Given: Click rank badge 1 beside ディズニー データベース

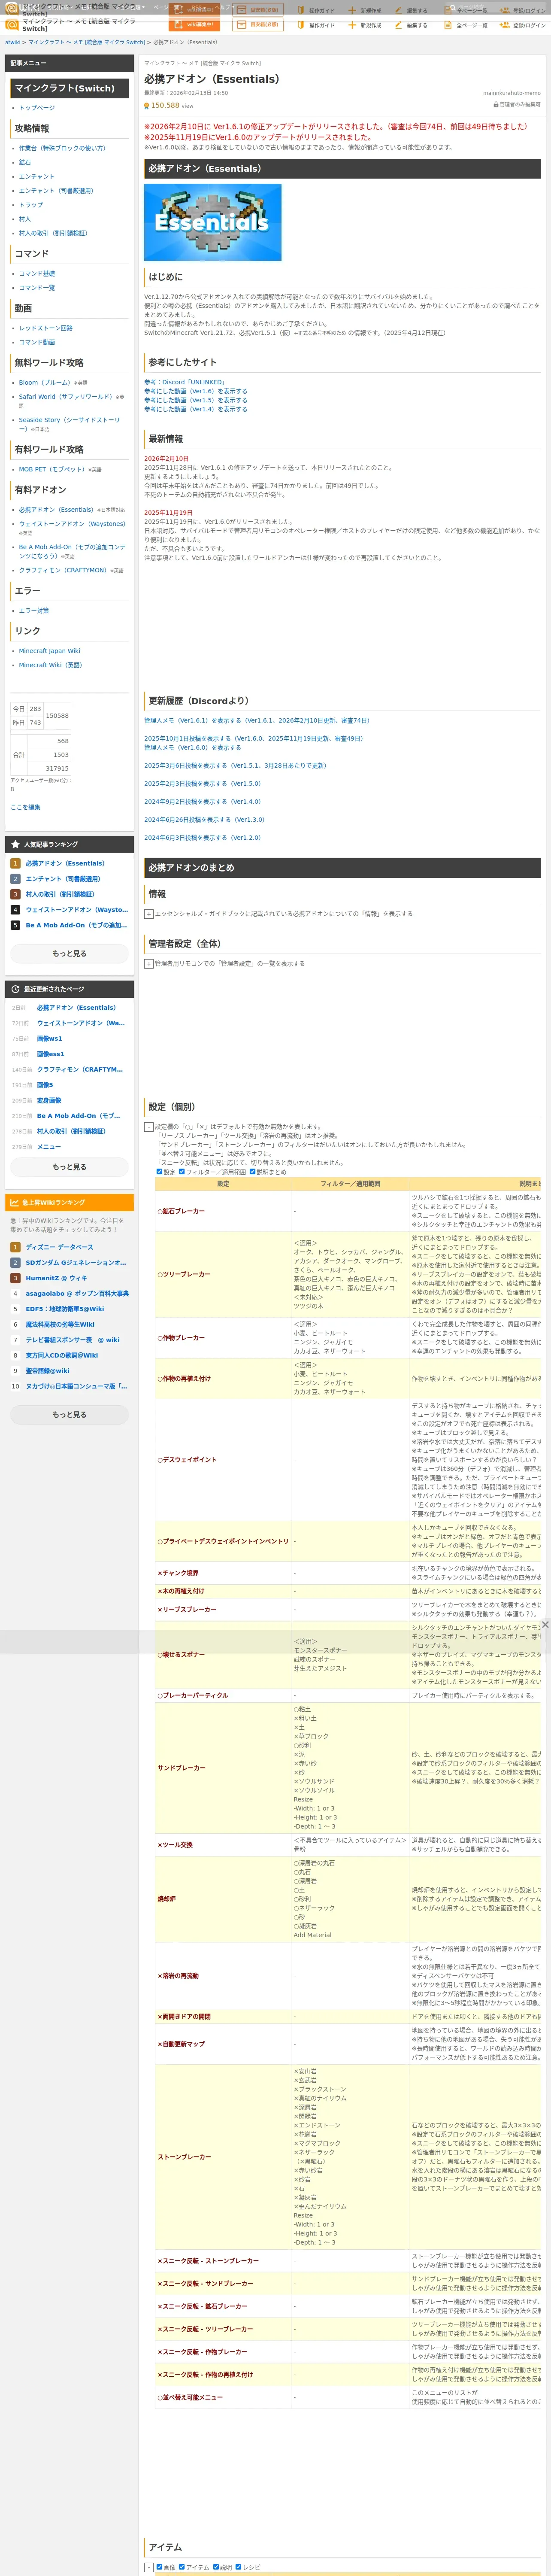Looking at the screenshot, I should [x=15, y=1247].
